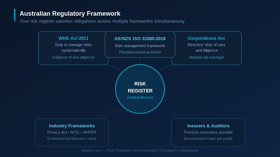Select the 'Industry Frameworks' heading

tap(72, 126)
